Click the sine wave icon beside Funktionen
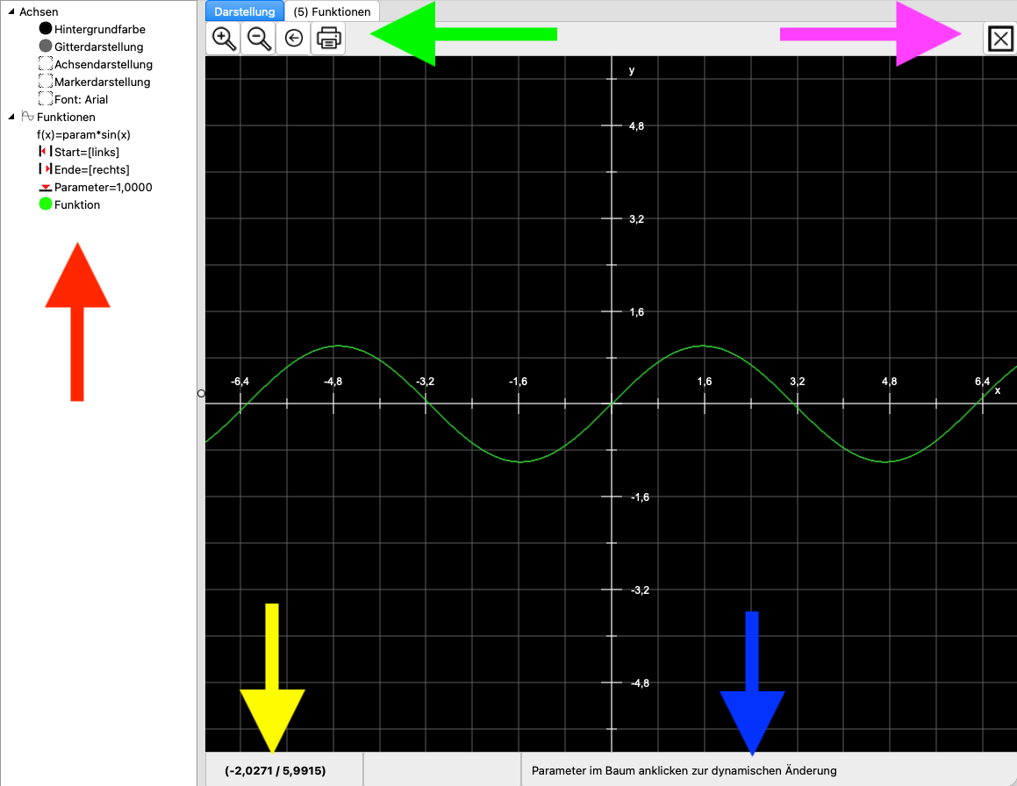The width and height of the screenshot is (1017, 786). (28, 117)
